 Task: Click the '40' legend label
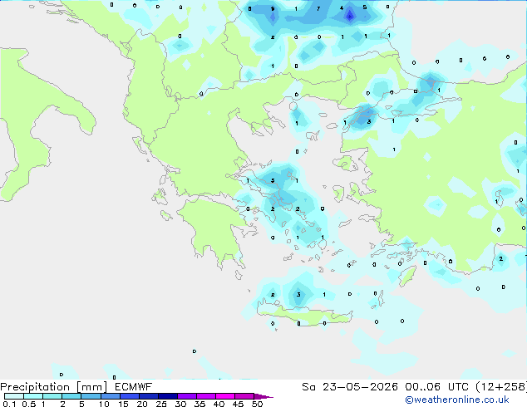219,404
